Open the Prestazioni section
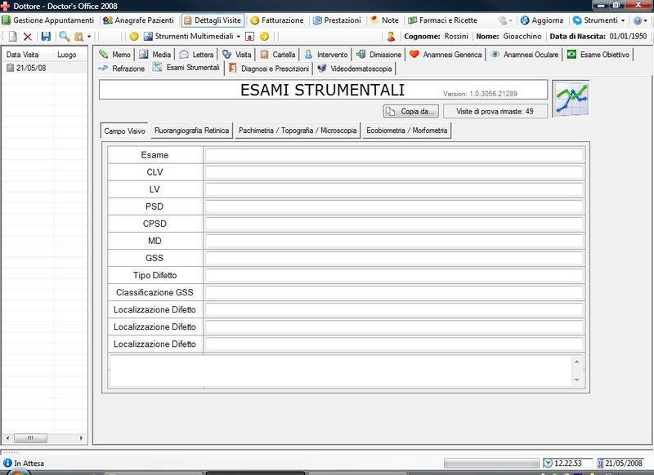This screenshot has height=475, width=654. point(337,20)
